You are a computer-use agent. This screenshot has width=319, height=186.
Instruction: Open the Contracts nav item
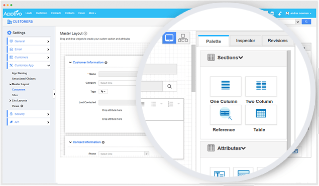click(x=56, y=13)
